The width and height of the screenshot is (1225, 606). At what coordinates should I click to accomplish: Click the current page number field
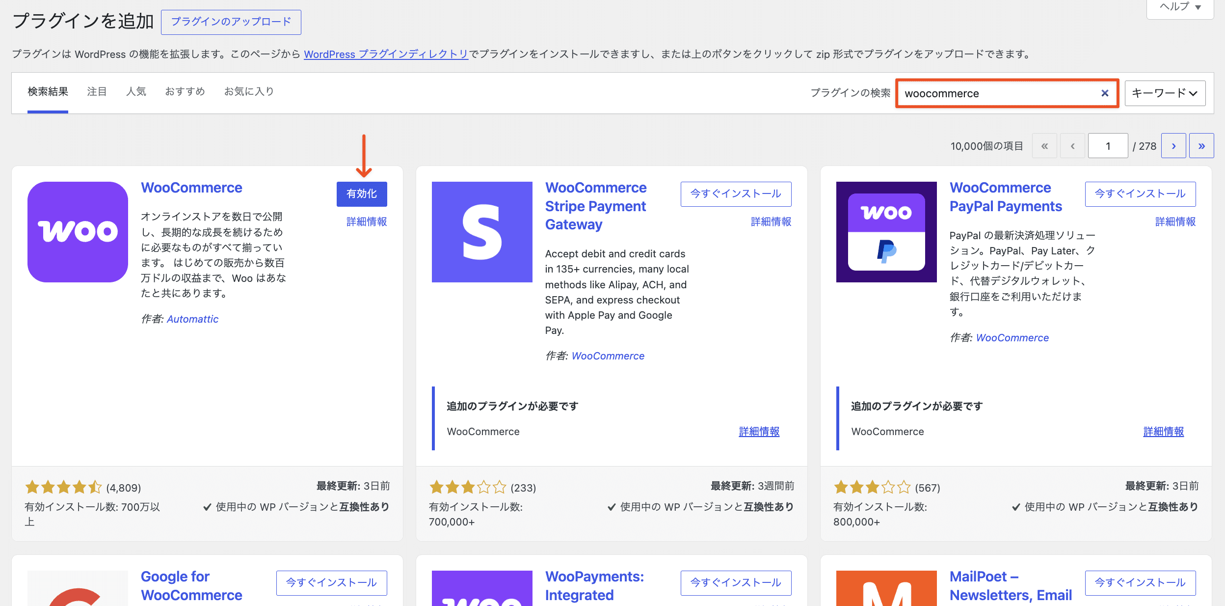point(1108,146)
